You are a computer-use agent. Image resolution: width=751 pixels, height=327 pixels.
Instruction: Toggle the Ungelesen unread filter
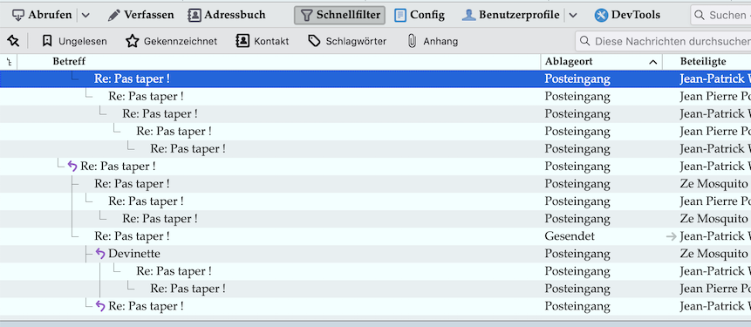(x=74, y=41)
